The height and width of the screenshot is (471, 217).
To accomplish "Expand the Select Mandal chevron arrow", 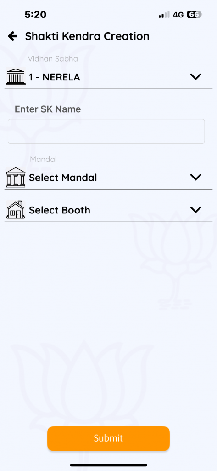I will click(x=196, y=177).
